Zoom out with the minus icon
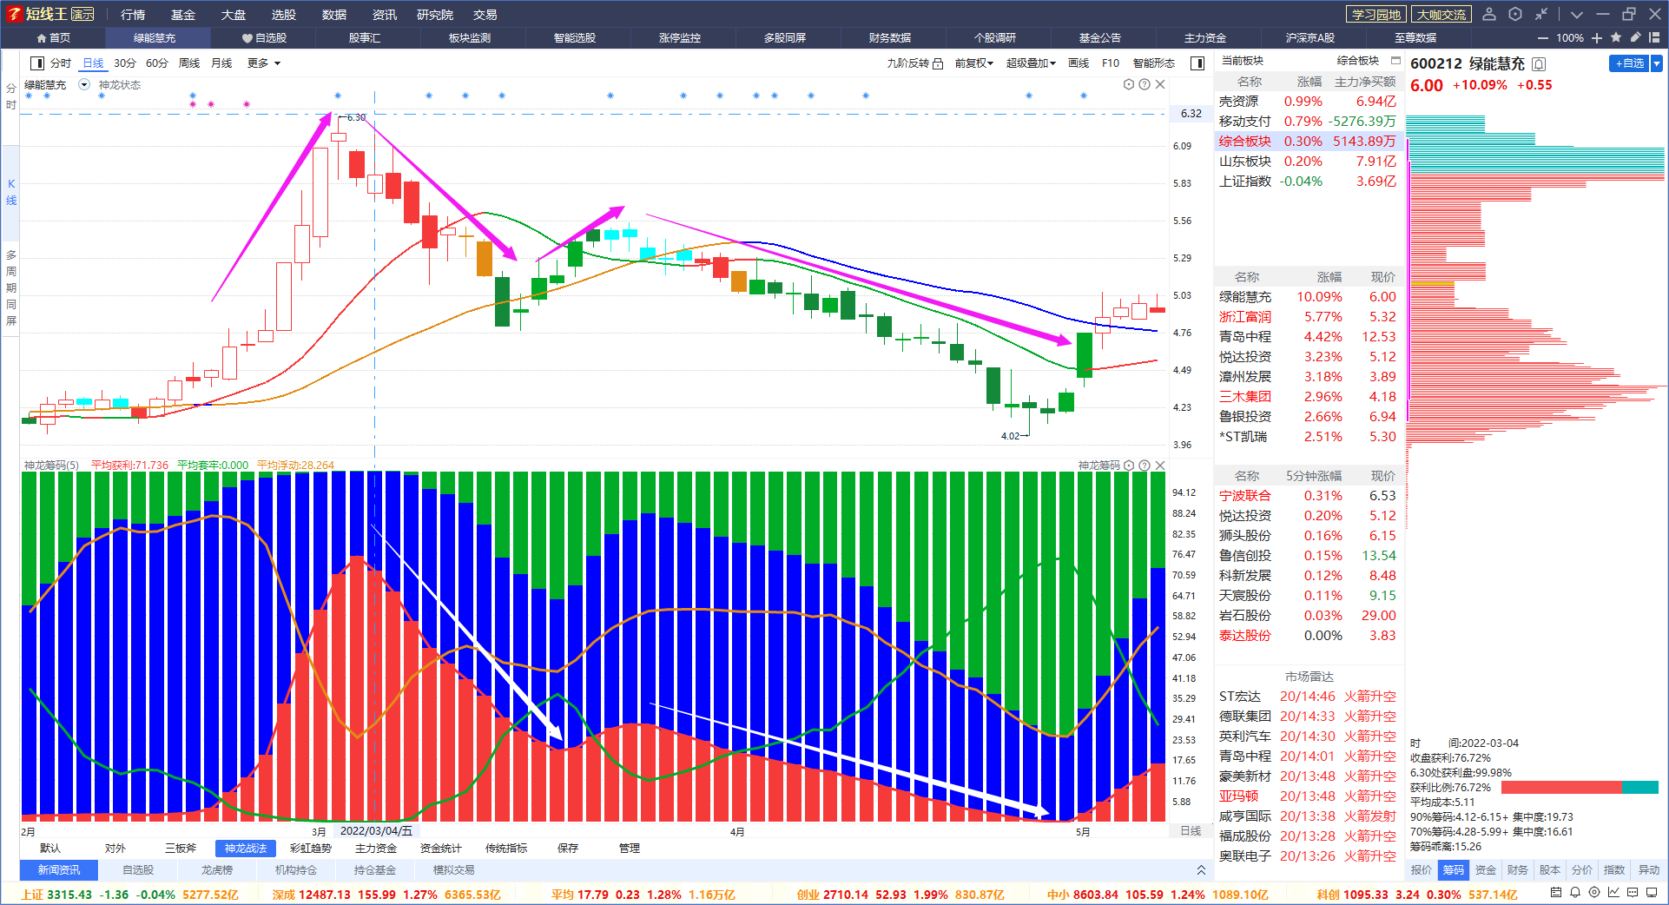The image size is (1669, 905). tap(1543, 38)
